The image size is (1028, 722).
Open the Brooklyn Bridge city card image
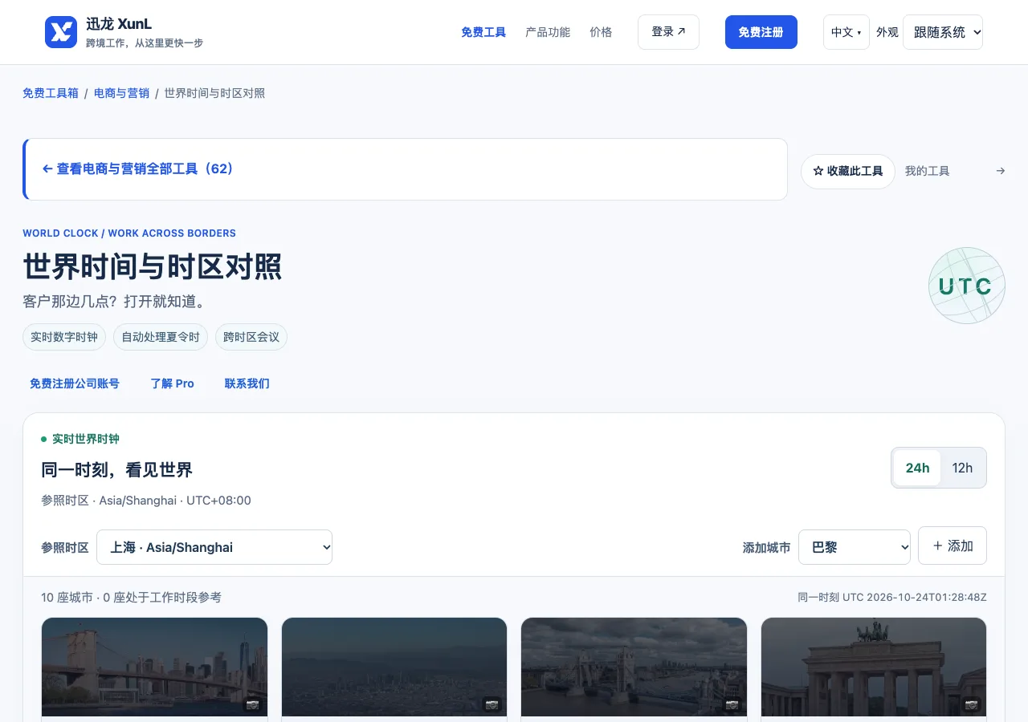tap(154, 667)
